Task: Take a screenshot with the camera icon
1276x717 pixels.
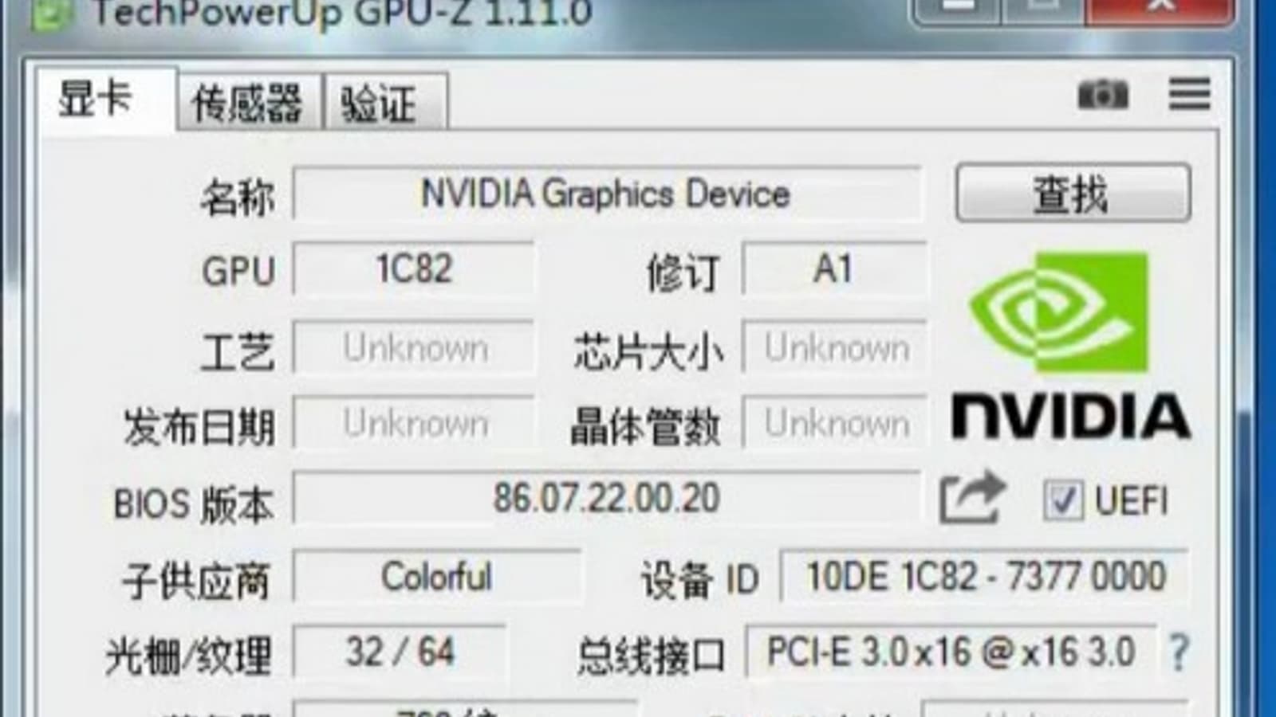Action: pos(1102,95)
